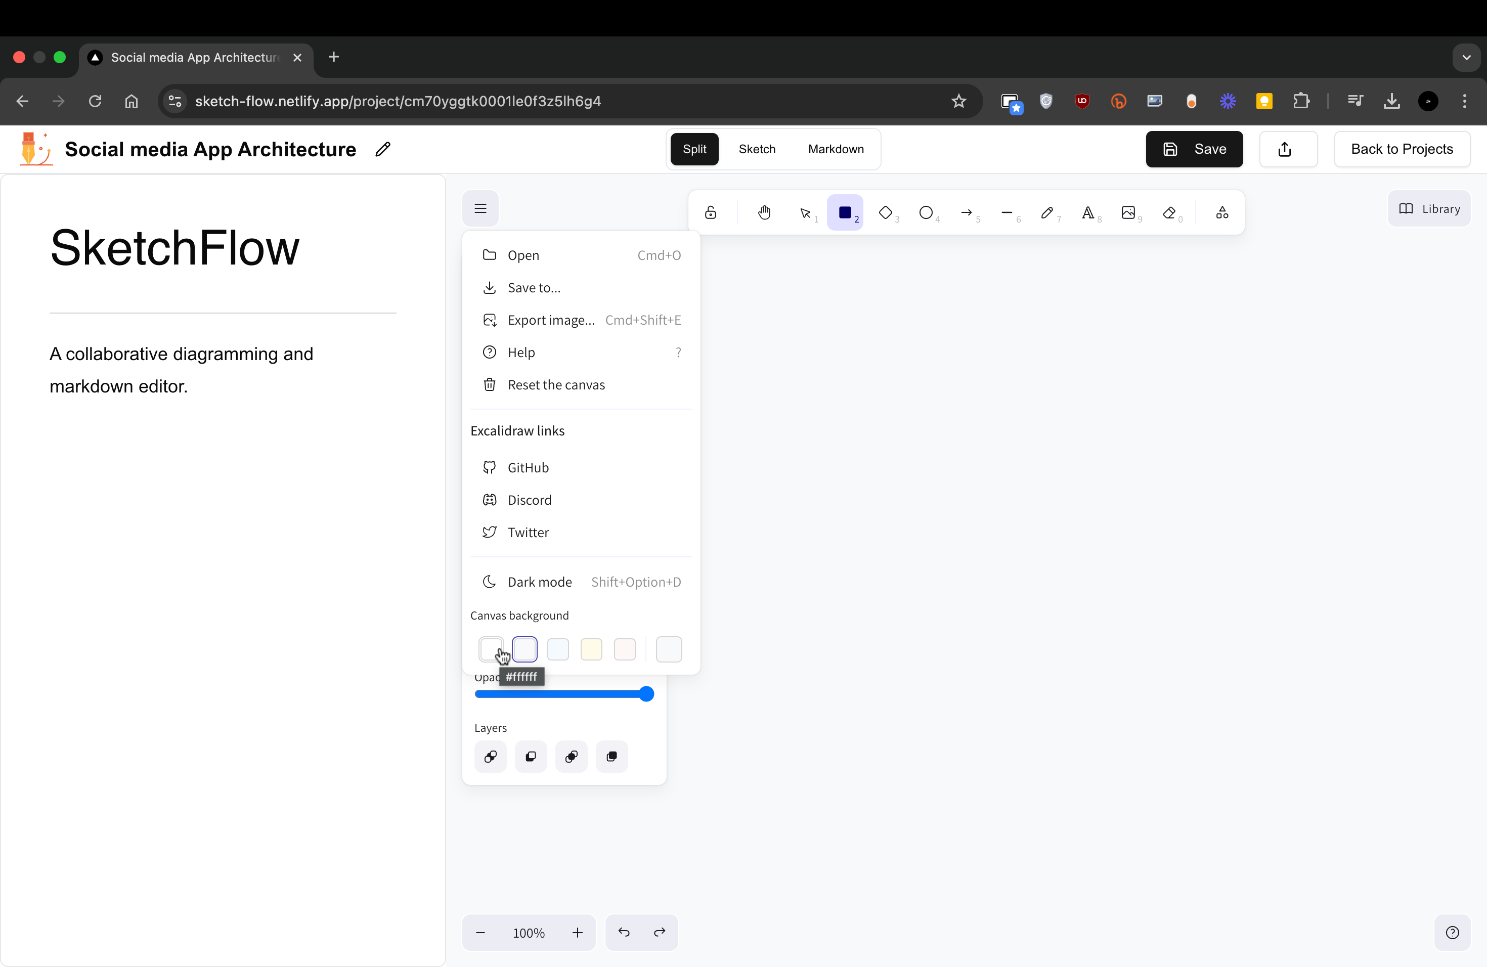This screenshot has height=967, width=1487.
Task: Bring selection to front layer
Action: click(611, 757)
